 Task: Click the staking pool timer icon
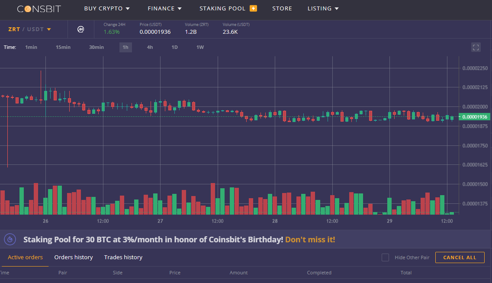point(10,239)
